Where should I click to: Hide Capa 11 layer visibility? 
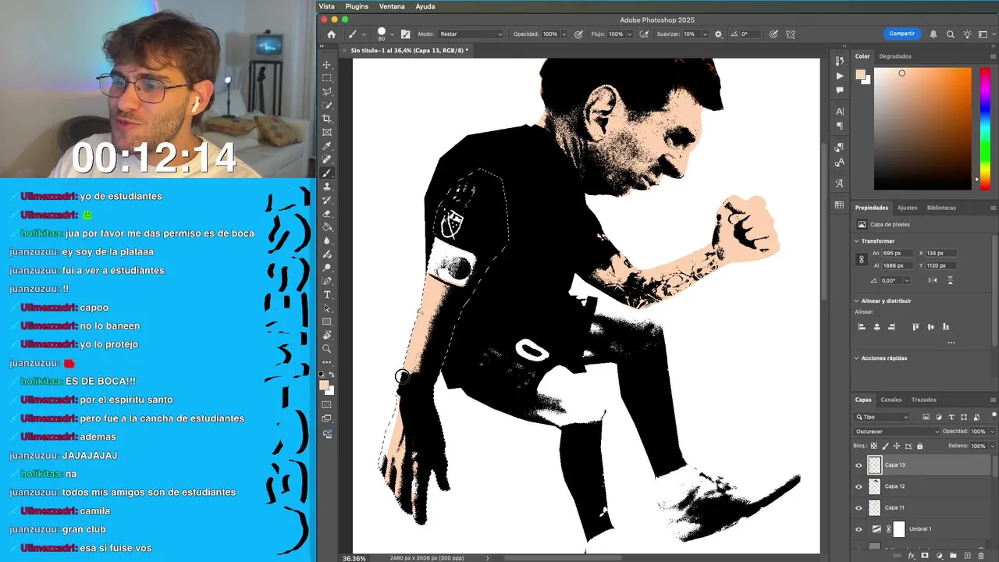(x=859, y=508)
